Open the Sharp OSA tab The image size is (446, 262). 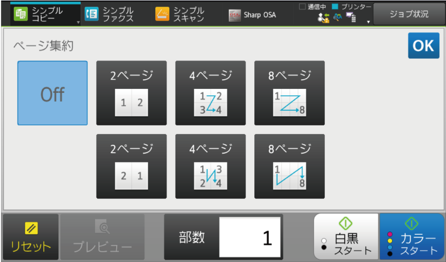pyautogui.click(x=252, y=15)
